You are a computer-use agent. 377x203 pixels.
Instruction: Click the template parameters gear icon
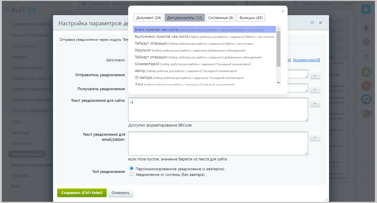(84, 4)
